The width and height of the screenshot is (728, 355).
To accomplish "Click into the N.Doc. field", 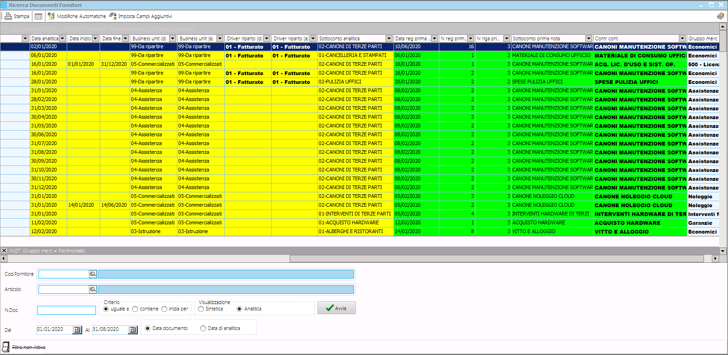I will [66, 311].
